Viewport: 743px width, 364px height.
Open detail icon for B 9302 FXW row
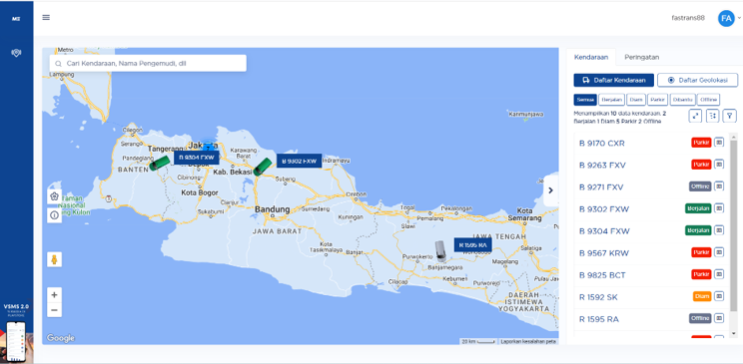point(719,207)
